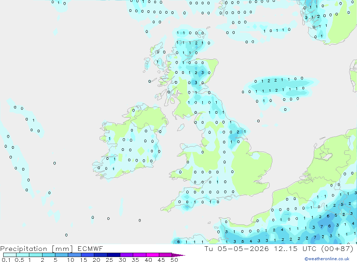Click the legend swatch between 15 and 20
Screen dimensions: 357x262
pyautogui.click(x=88, y=255)
